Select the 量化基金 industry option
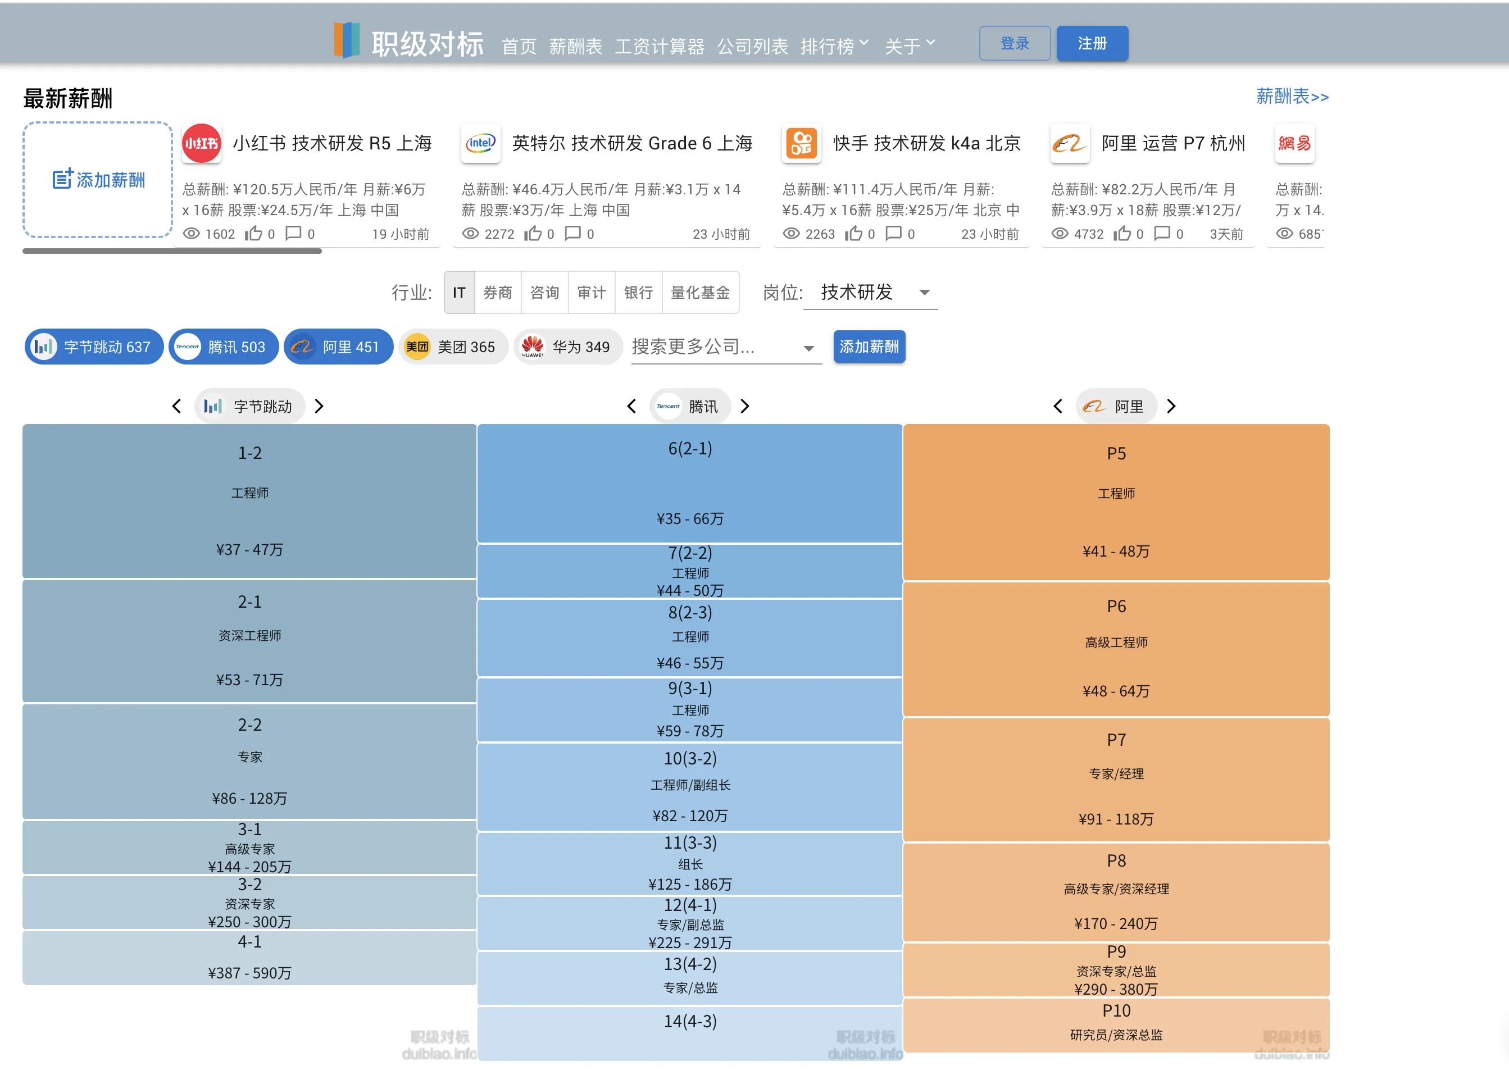1509x1075 pixels. [x=701, y=292]
